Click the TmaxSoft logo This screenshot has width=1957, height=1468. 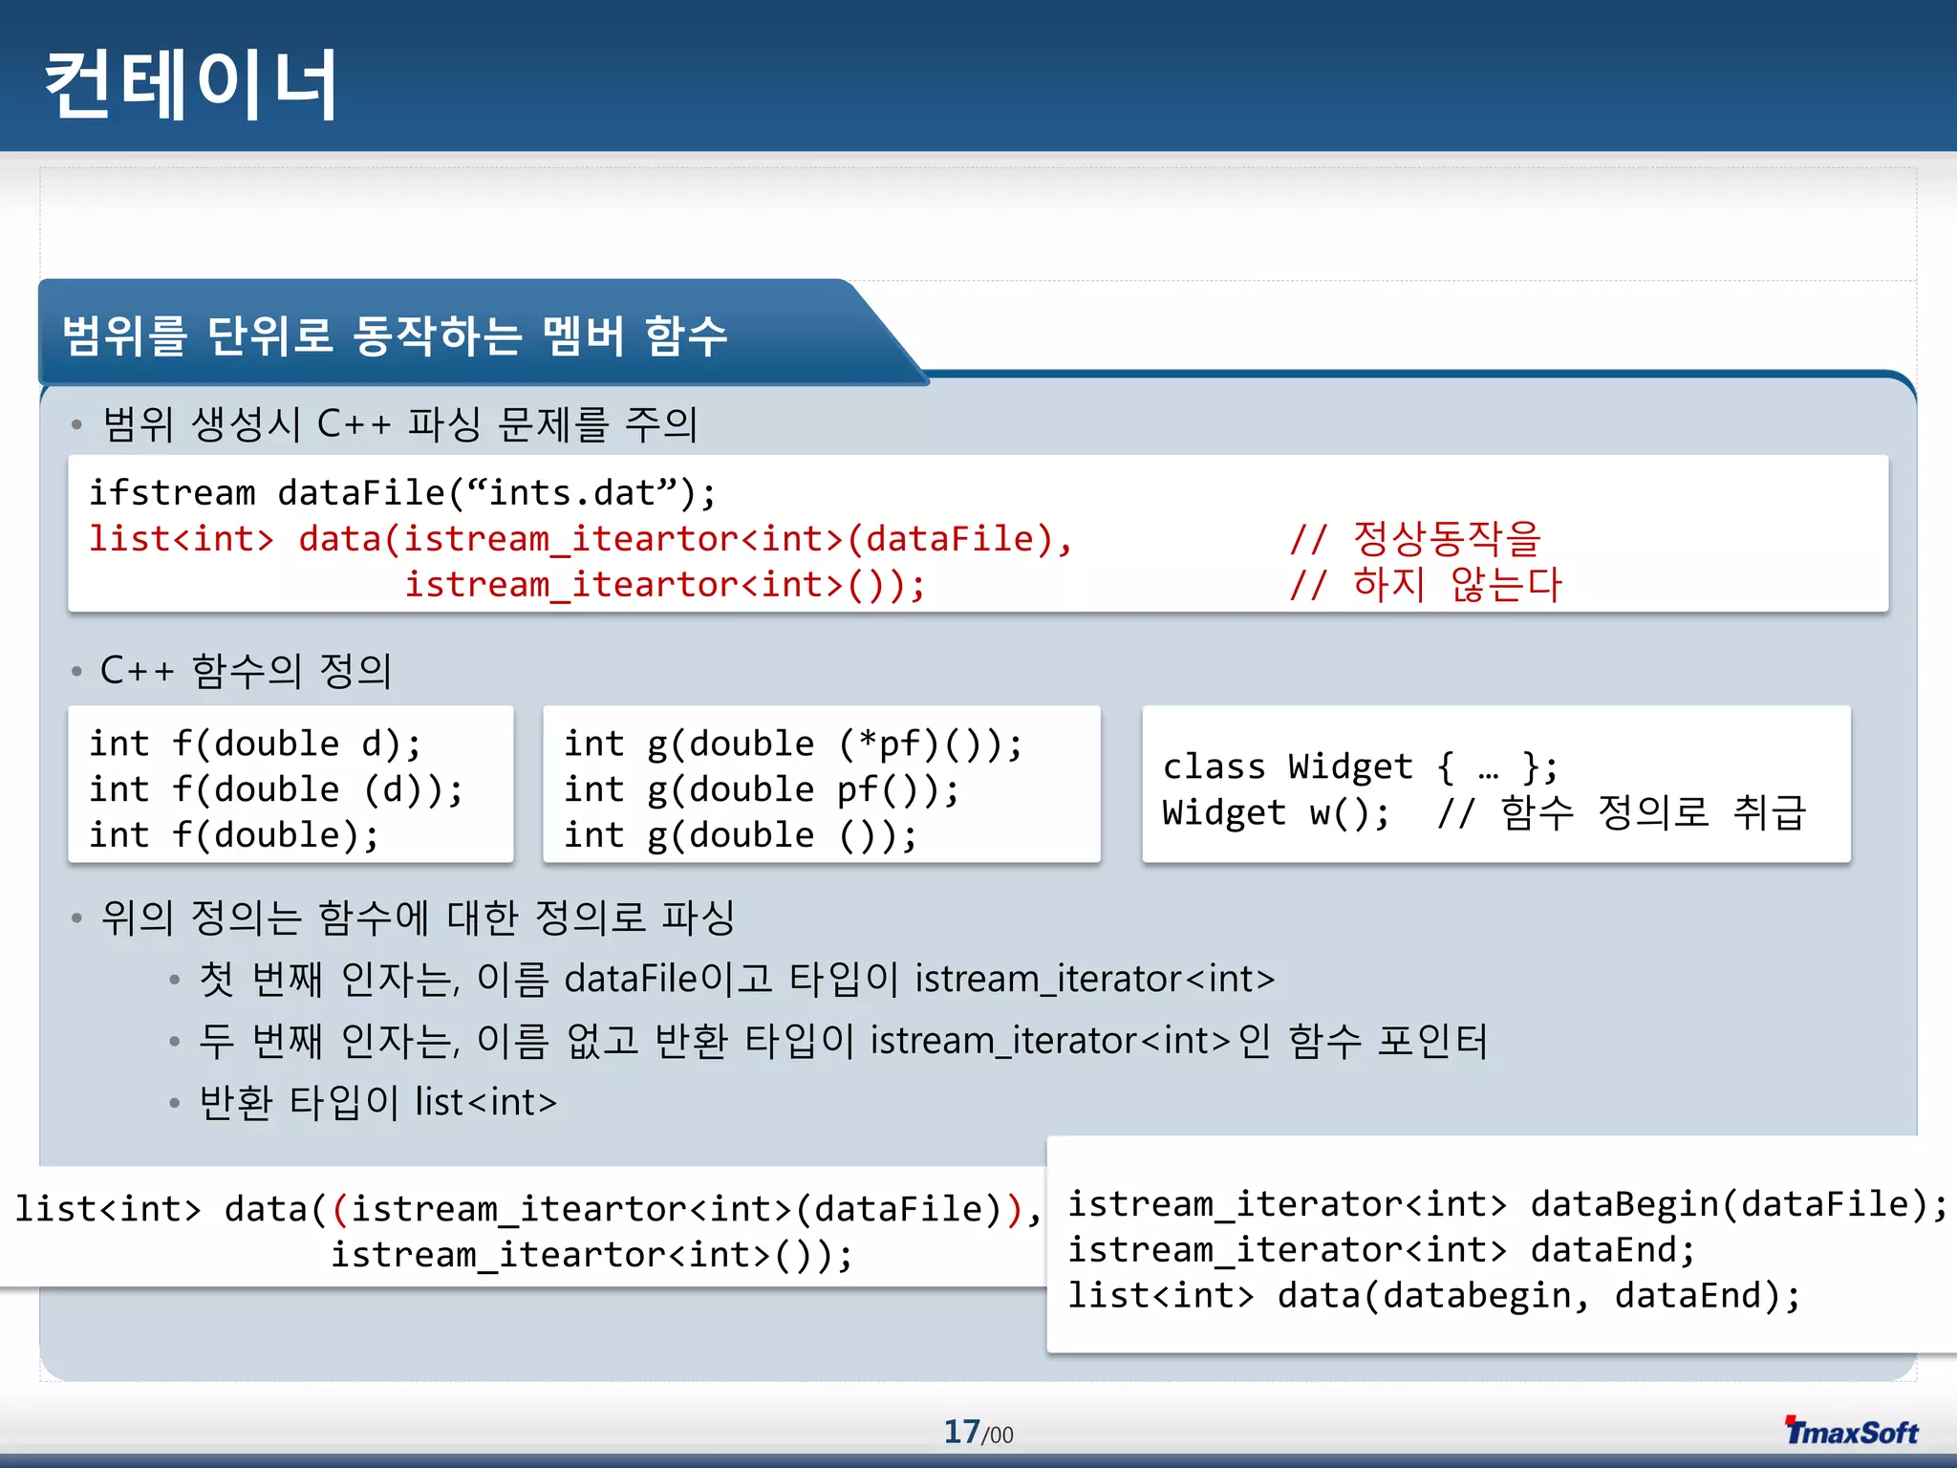pos(1852,1431)
